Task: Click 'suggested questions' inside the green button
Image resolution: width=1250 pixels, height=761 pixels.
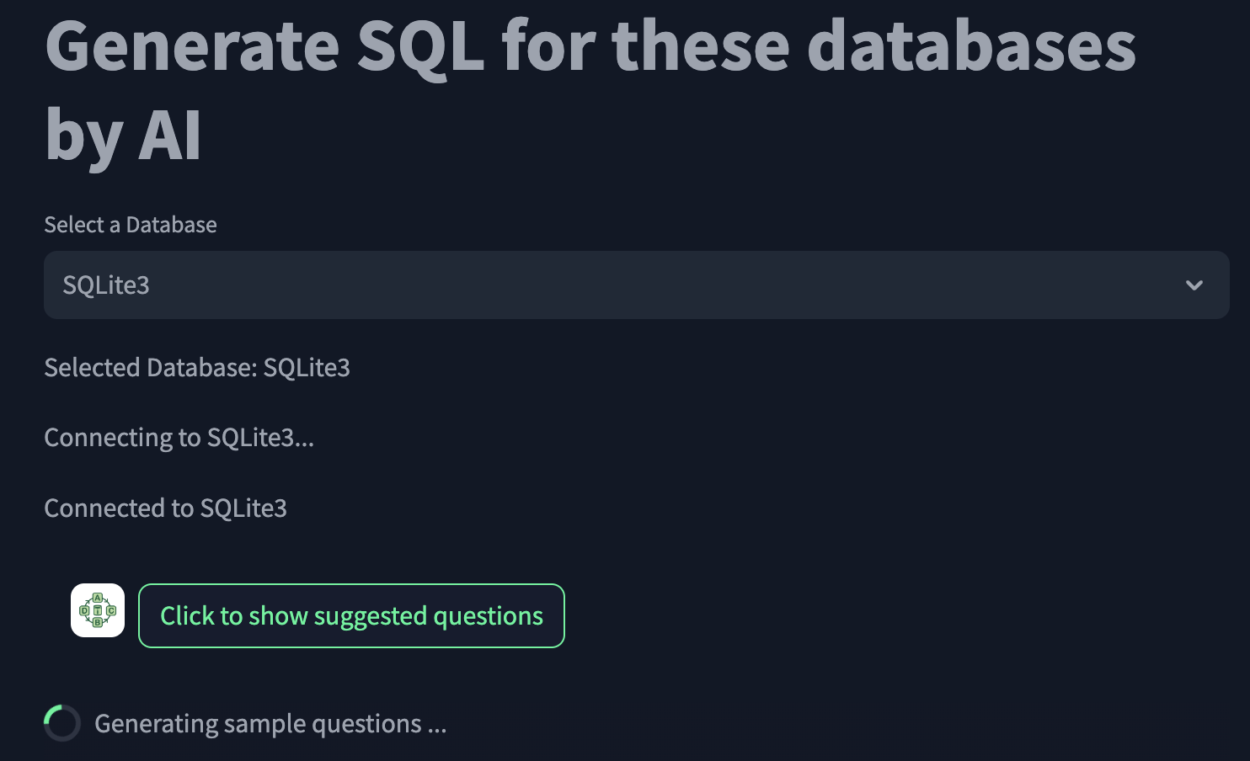Action: 429,616
